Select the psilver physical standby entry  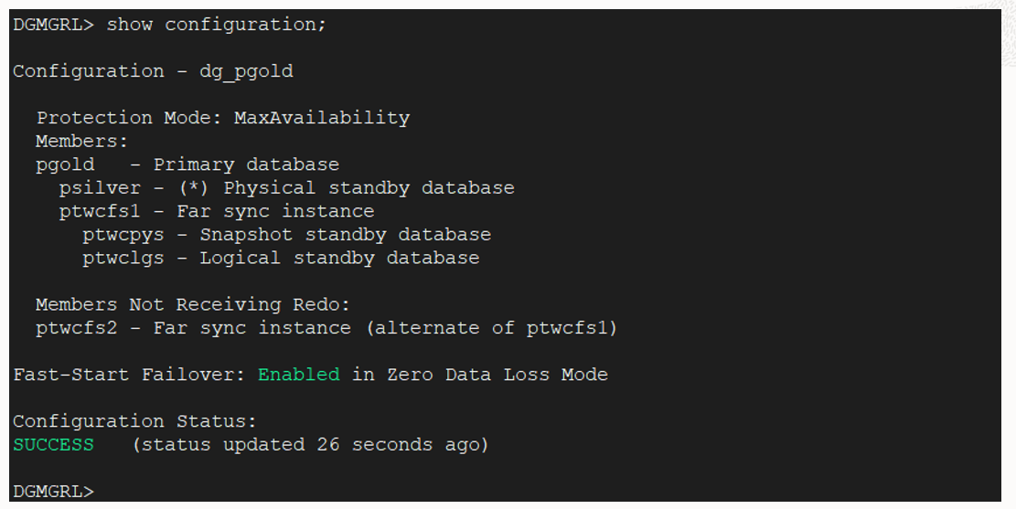287,188
